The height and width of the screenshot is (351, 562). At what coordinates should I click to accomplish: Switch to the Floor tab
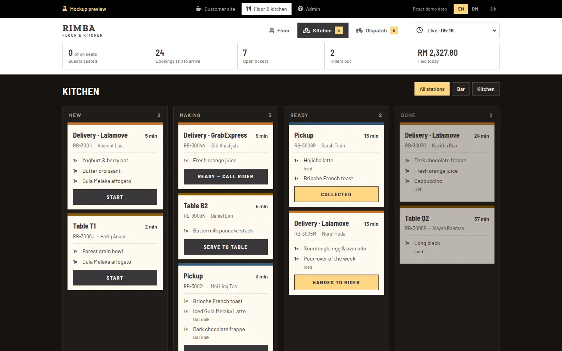279,30
